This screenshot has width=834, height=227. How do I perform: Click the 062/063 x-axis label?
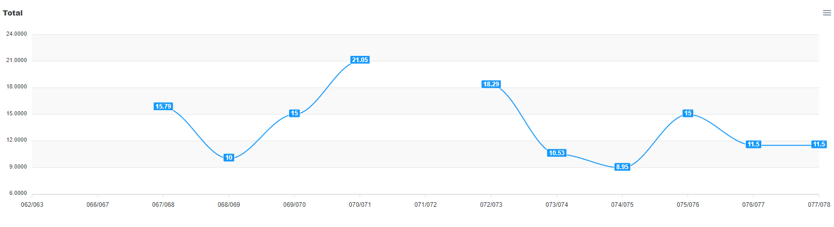[x=32, y=205]
